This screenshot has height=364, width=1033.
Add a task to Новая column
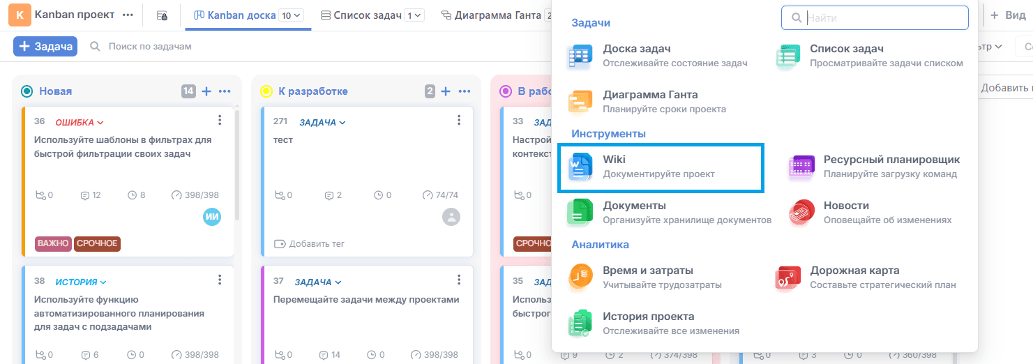click(x=206, y=91)
